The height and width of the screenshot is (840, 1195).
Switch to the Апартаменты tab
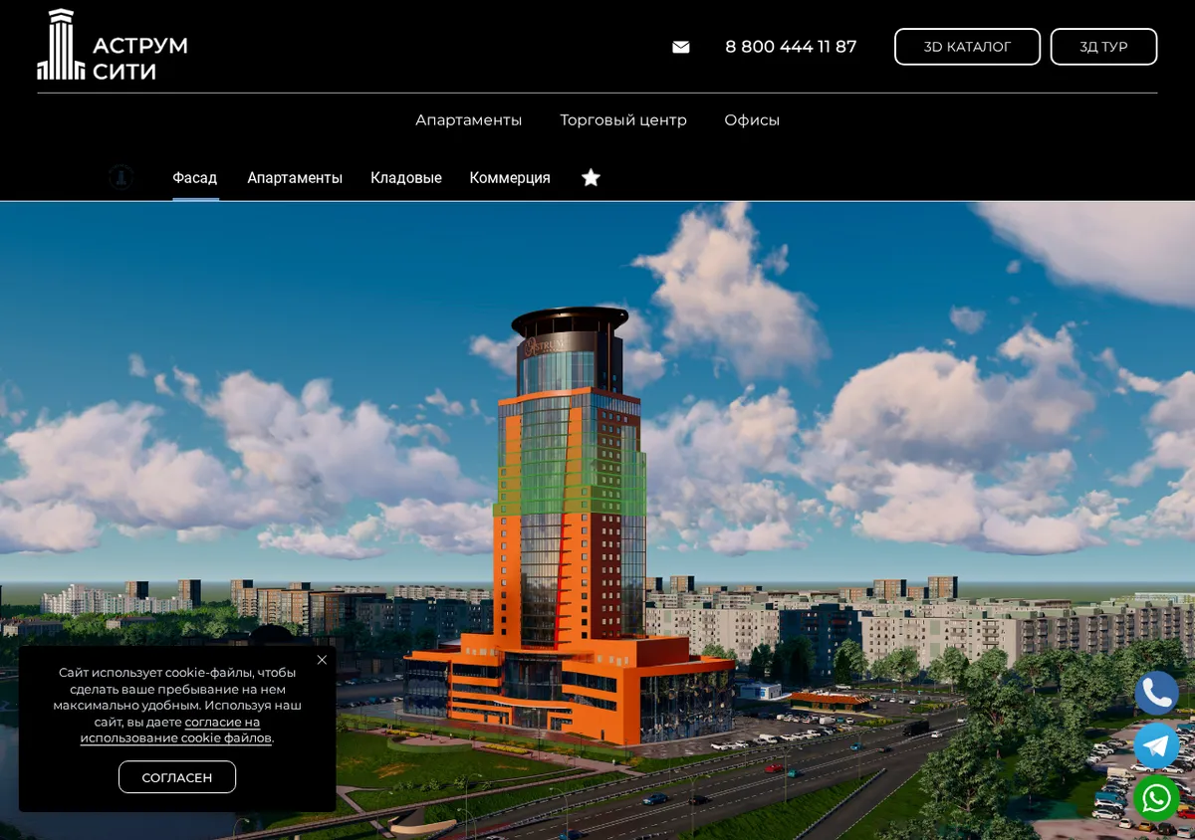point(295,178)
